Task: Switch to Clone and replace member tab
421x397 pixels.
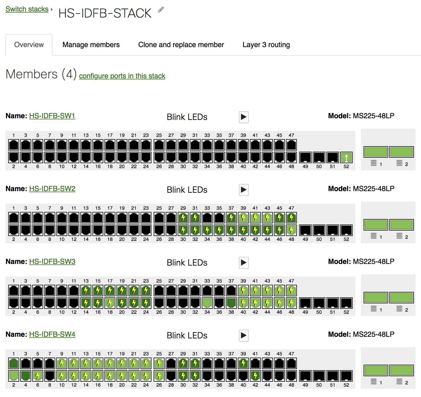Action: pos(181,45)
